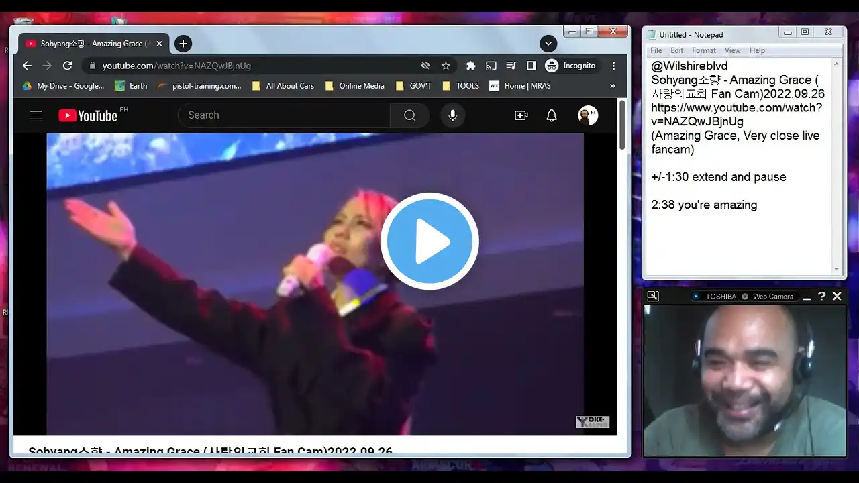Click '(Amazing Grace, Very close live' in Notepad
The image size is (859, 483).
[x=735, y=136]
